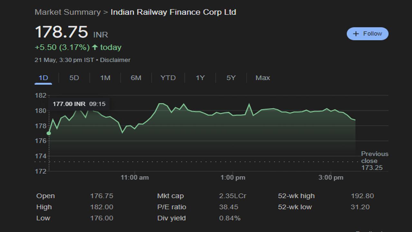The height and width of the screenshot is (232, 412).
Task: Select the YTD chart tab
Action: coord(168,78)
